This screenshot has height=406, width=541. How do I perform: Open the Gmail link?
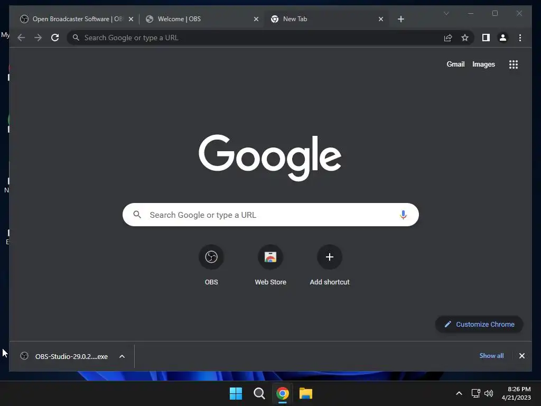(x=455, y=64)
